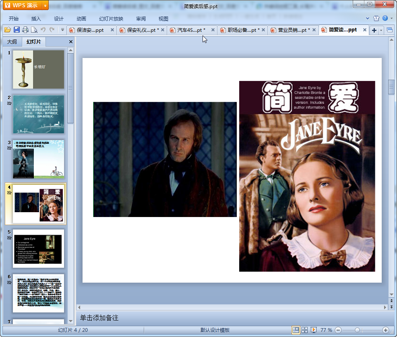This screenshot has width=397, height=337.
Task: Select the Jane Eyre poster image
Action: click(307, 176)
